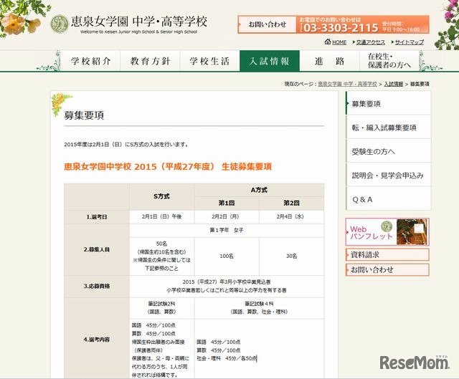This screenshot has width=459, height=379.
Task: Click the cell 筆記試験4科
Action: [x=259, y=308]
